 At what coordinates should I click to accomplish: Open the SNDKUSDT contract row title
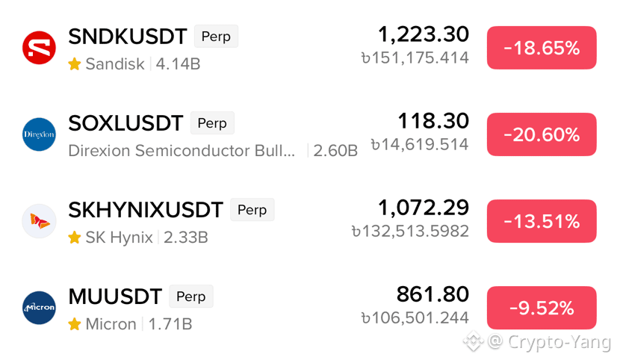(x=128, y=37)
